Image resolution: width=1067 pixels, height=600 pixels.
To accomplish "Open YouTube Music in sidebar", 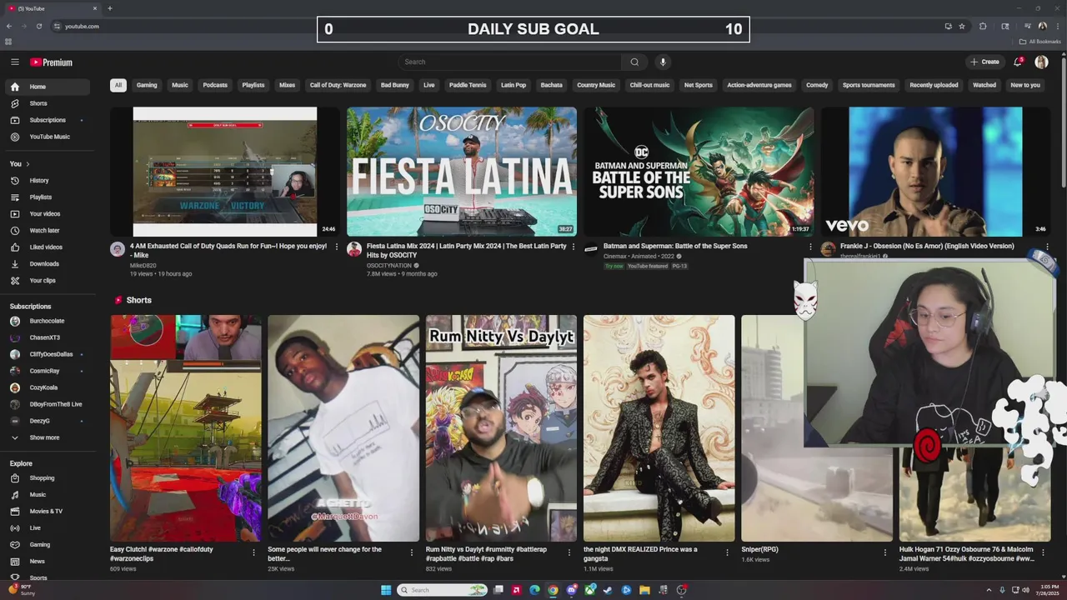I will 47,137.
